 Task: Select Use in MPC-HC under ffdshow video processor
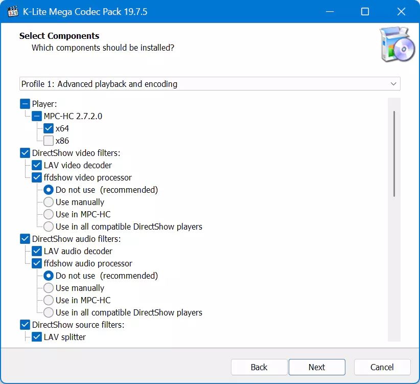[49, 214]
